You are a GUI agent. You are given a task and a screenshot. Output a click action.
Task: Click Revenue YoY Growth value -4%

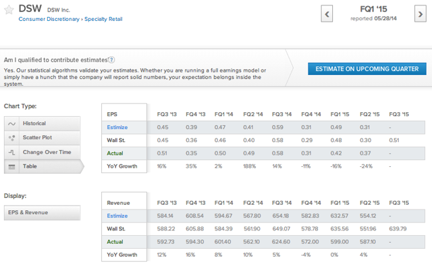306,255
